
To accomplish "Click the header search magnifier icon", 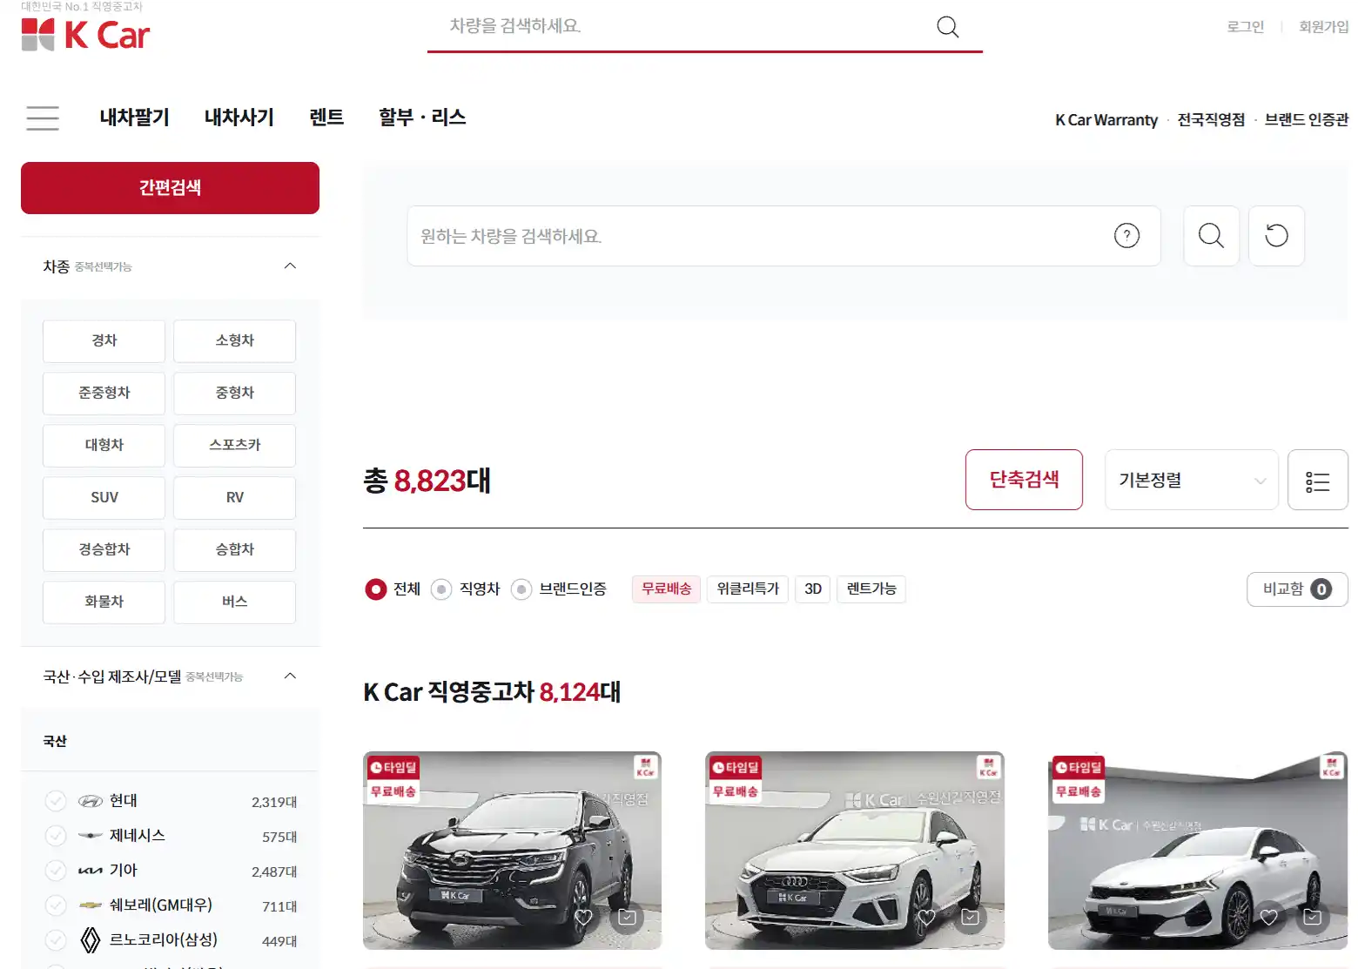I will 947,27.
